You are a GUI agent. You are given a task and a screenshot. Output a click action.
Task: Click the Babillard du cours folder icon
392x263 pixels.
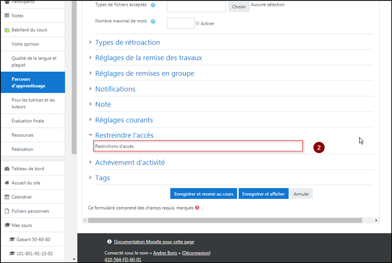click(7, 30)
